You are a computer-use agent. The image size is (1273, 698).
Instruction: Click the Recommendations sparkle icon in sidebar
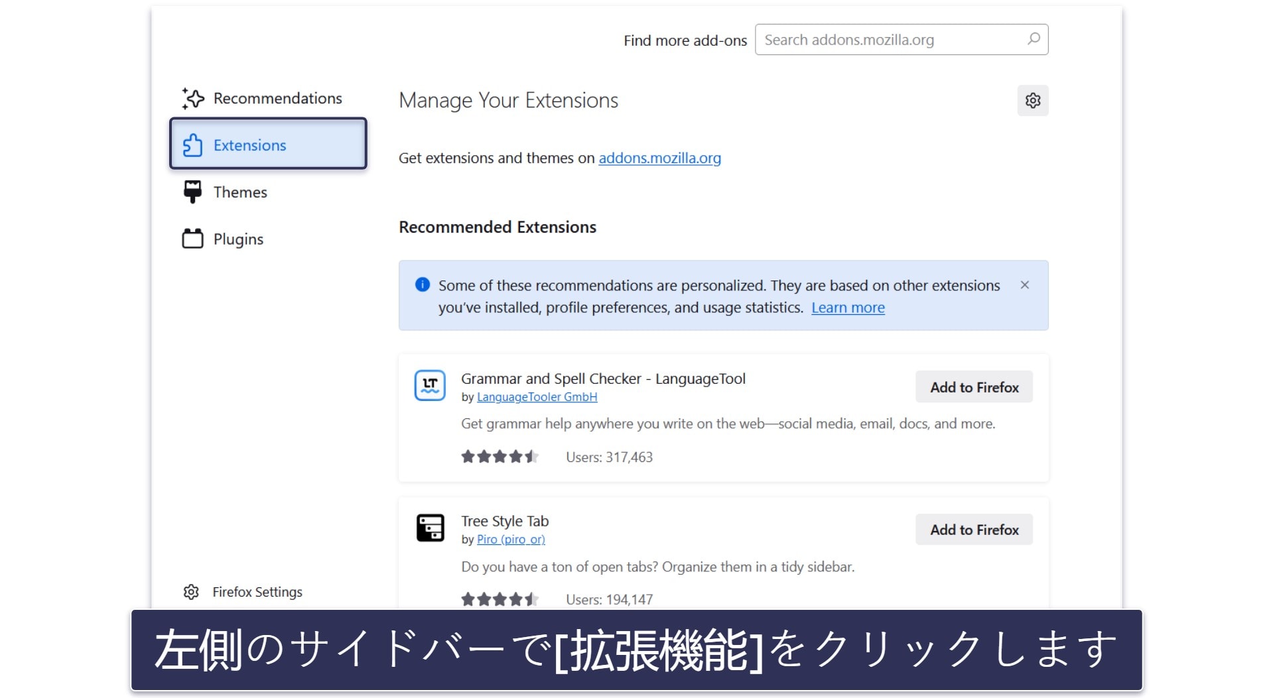193,98
